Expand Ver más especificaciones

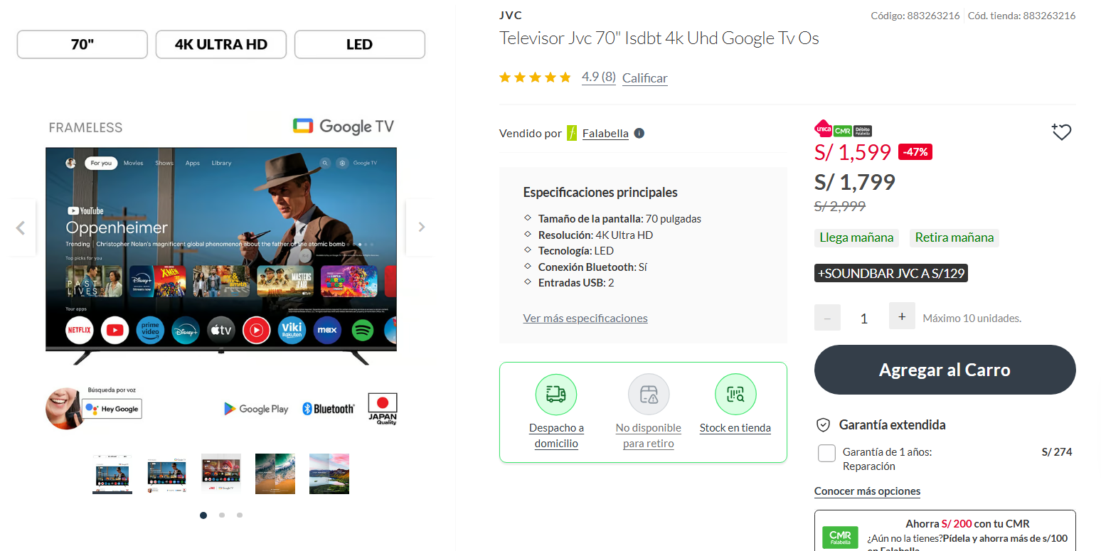tap(585, 318)
